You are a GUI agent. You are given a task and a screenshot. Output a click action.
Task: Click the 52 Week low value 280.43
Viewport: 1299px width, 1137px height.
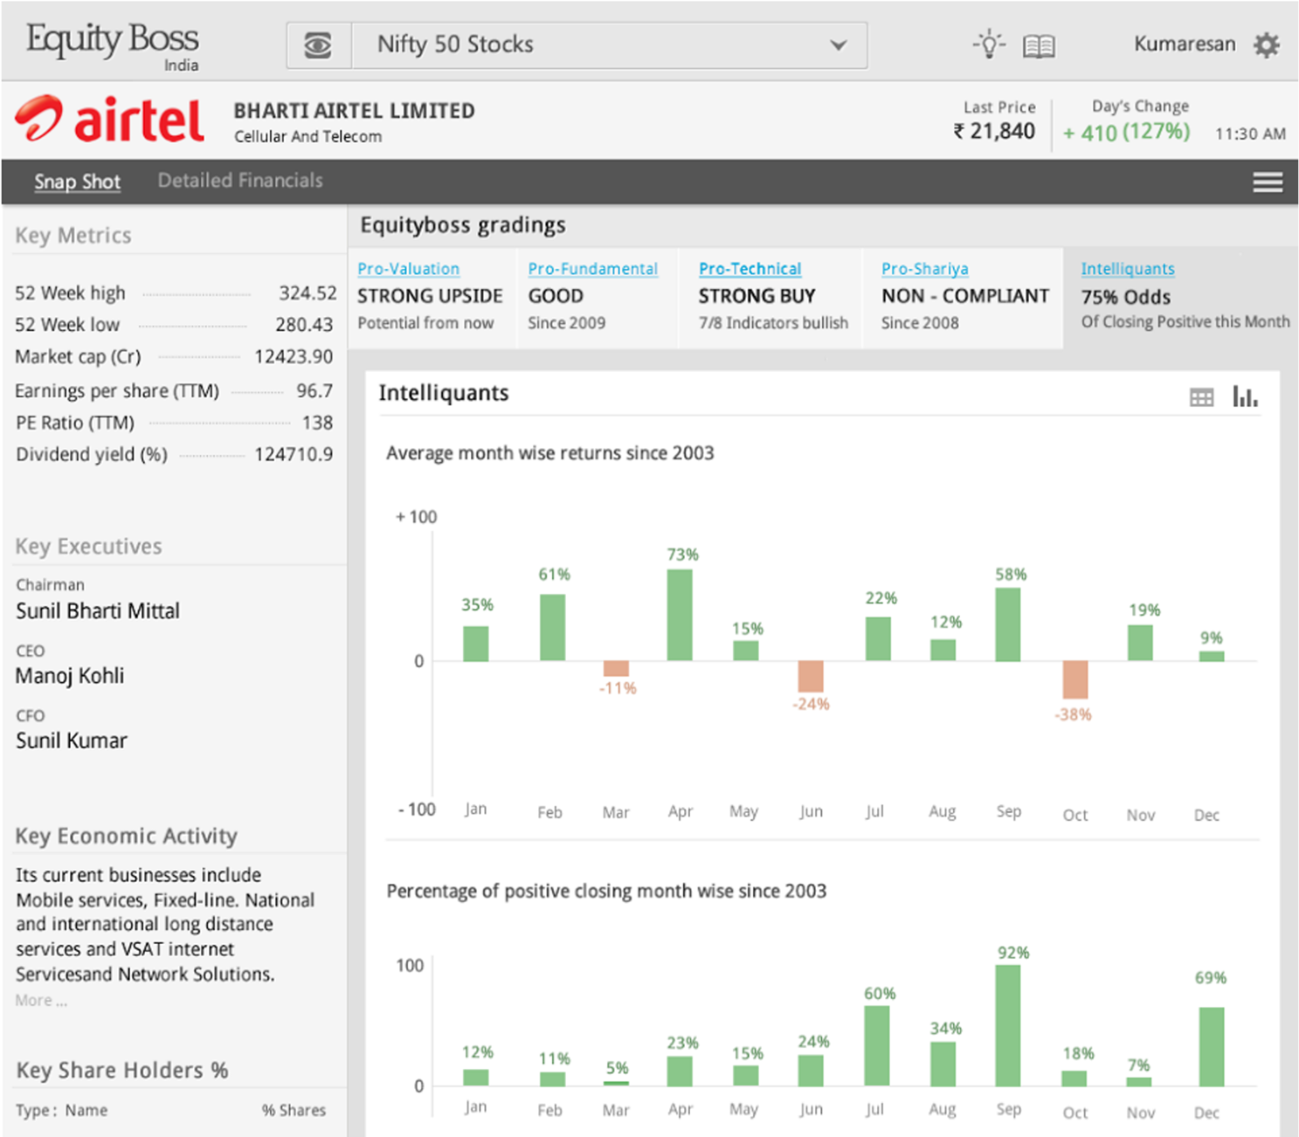[x=304, y=325]
